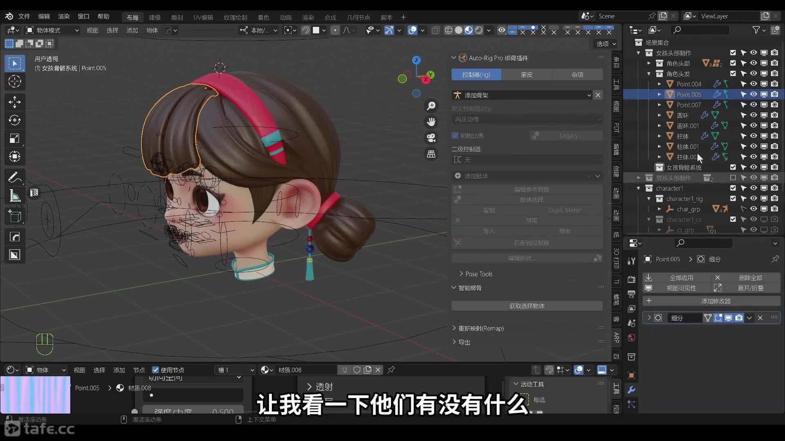Select the Rotate tool

15,120
